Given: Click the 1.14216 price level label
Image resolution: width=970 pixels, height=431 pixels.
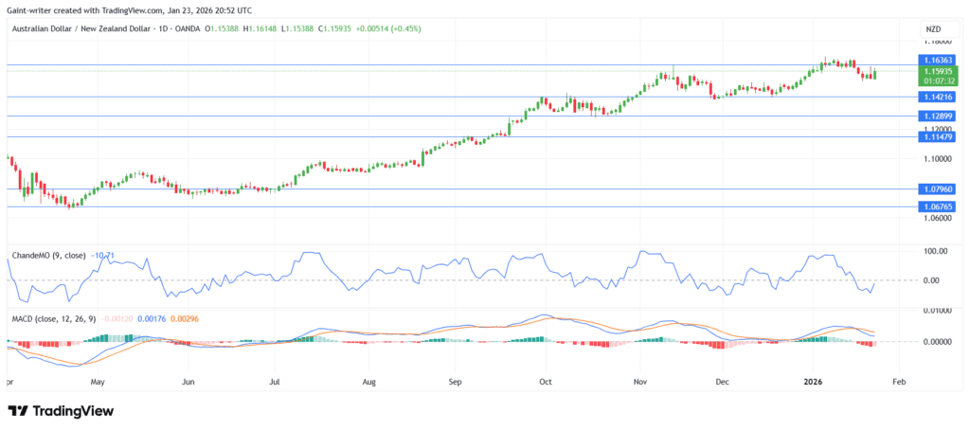Looking at the screenshot, I should tap(938, 97).
